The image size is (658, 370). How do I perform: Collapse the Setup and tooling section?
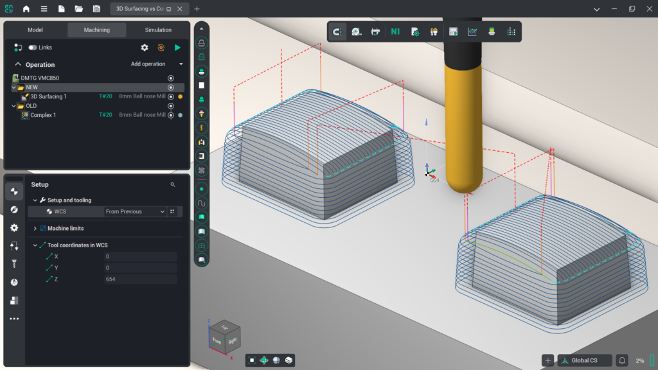[35, 200]
